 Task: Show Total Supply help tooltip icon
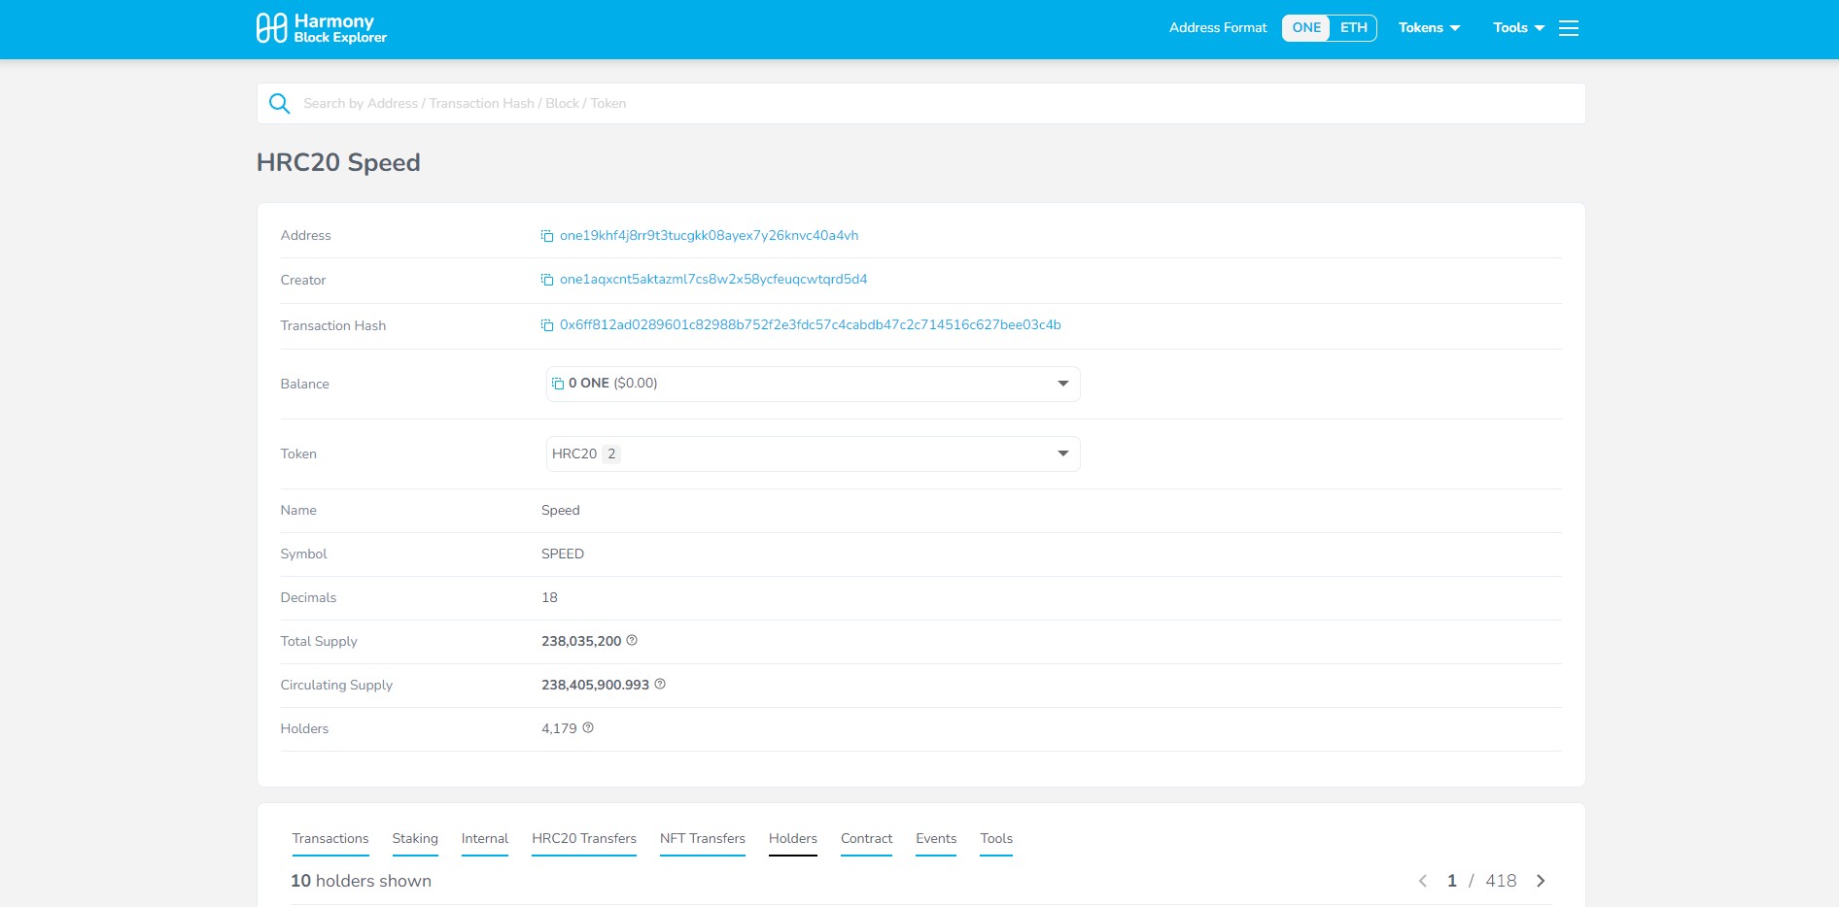pos(632,641)
